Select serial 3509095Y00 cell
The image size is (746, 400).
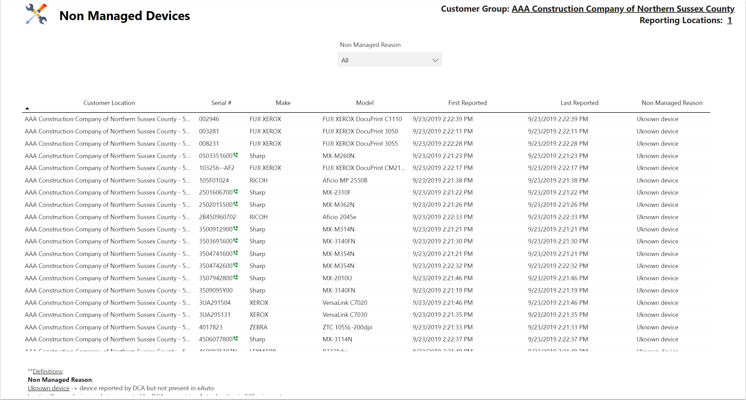[x=216, y=290]
